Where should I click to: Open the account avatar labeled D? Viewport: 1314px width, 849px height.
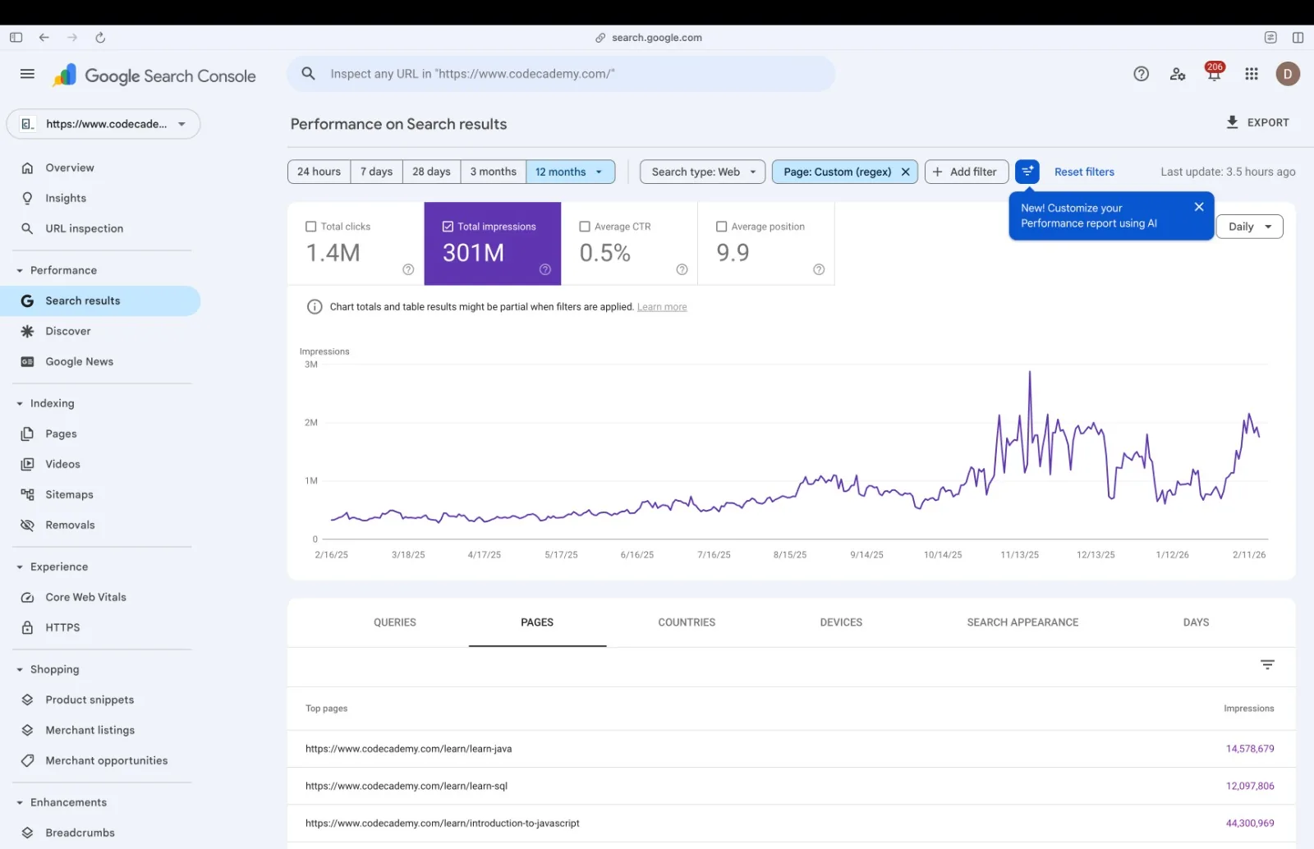[x=1288, y=74]
